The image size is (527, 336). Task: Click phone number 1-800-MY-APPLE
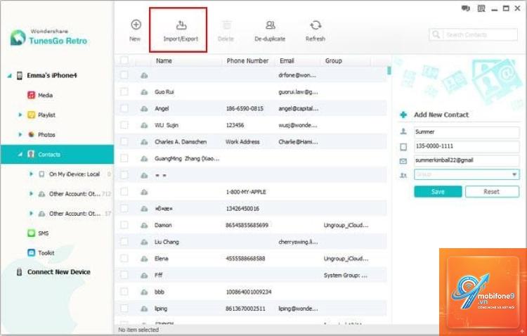(x=246, y=192)
